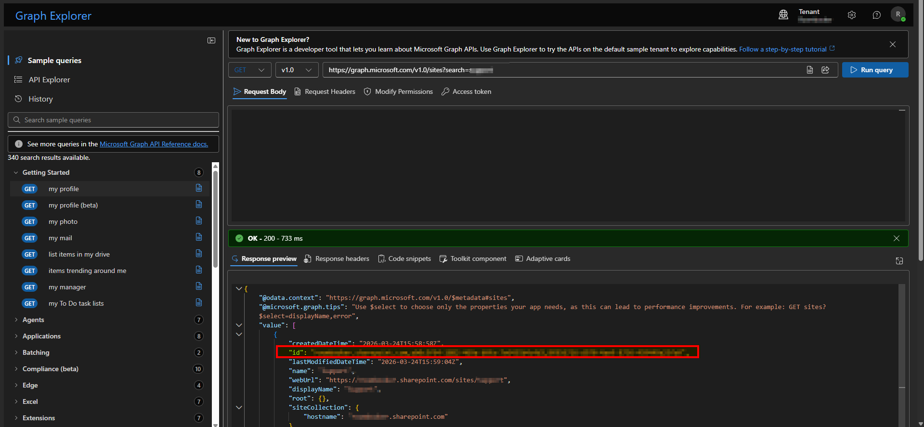Expand the Agents query category
Screen dimensions: 924x427
pos(33,320)
